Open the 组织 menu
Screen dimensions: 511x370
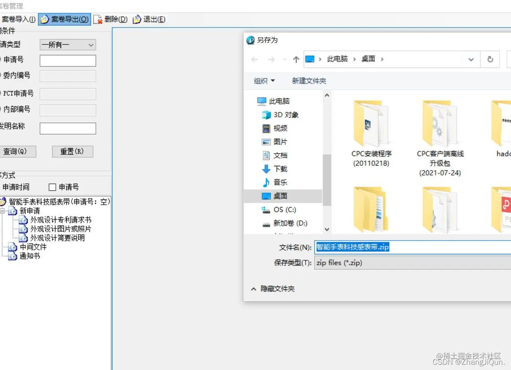[264, 81]
